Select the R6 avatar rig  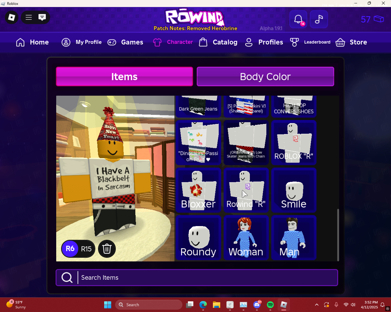pyautogui.click(x=70, y=249)
